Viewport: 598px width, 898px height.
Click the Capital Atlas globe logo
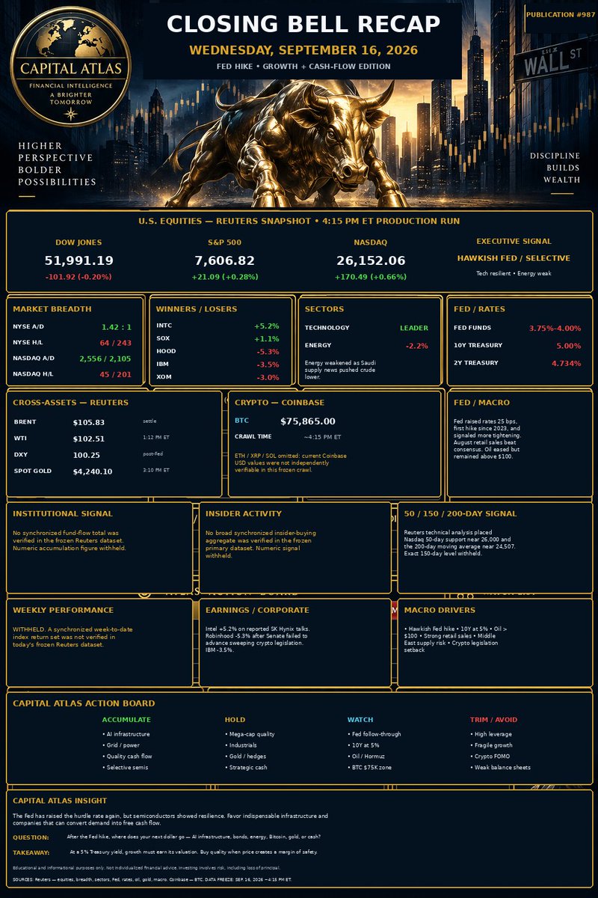point(71,67)
